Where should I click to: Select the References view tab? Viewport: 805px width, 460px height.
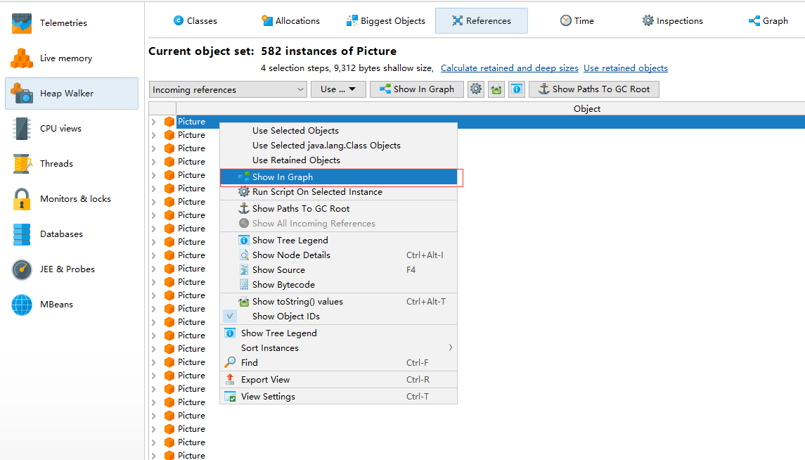482,21
